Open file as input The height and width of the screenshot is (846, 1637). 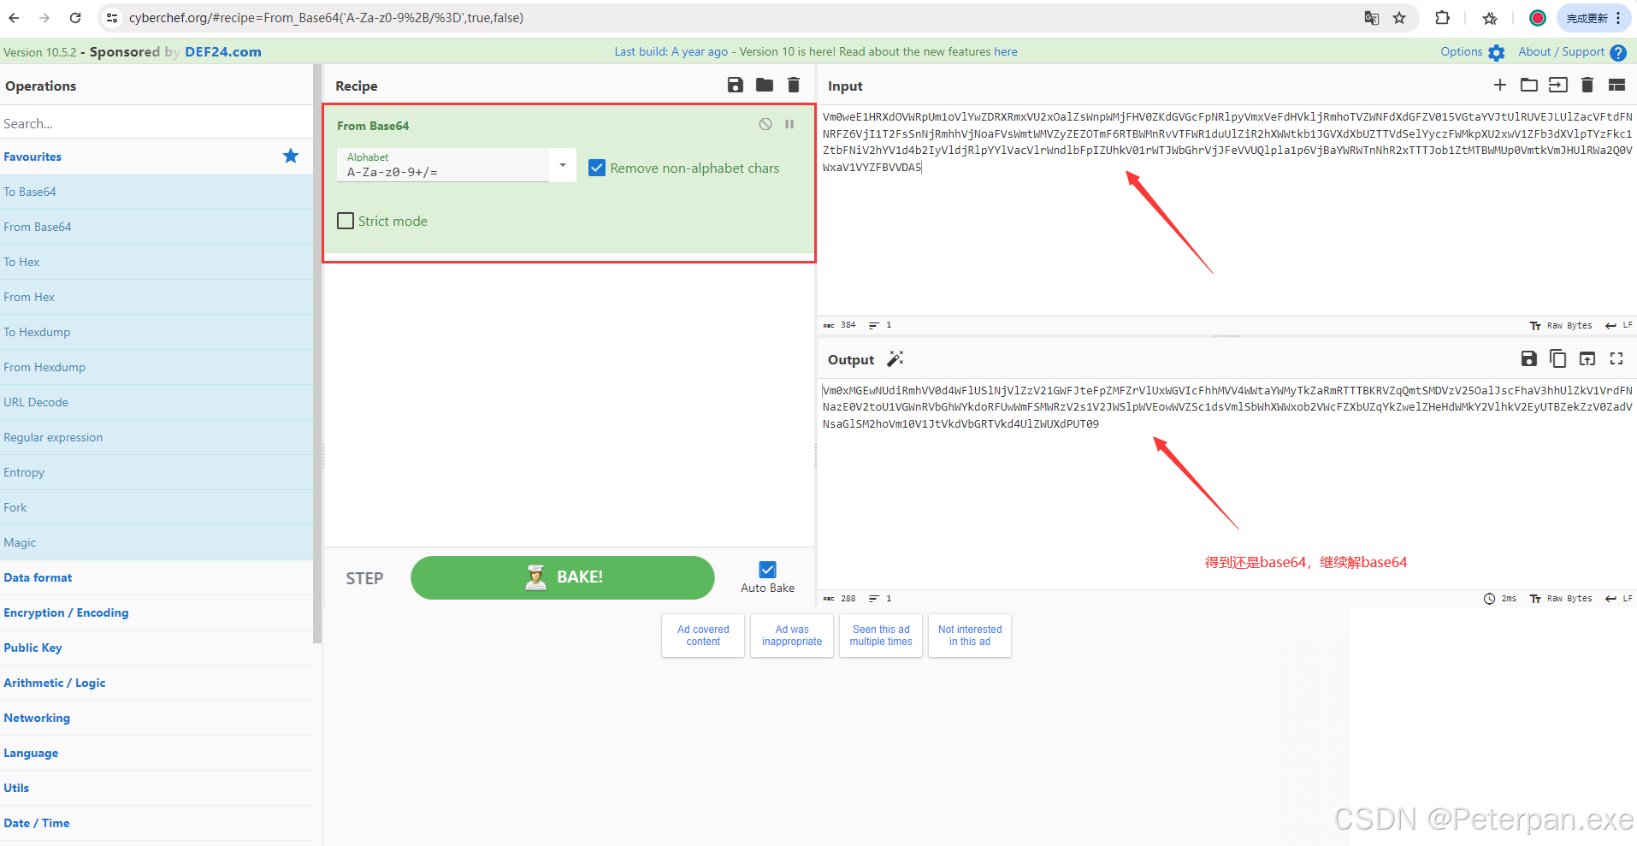pyautogui.click(x=1558, y=85)
